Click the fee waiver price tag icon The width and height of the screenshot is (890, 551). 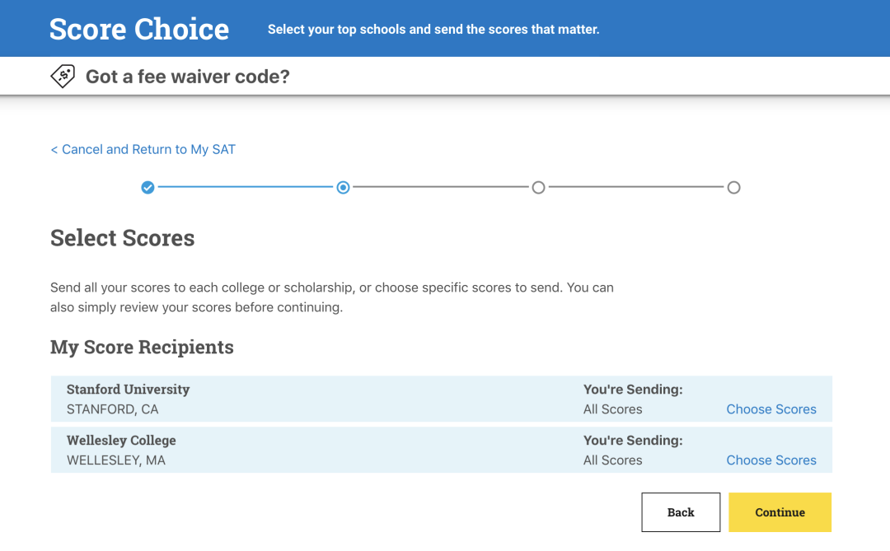pos(63,77)
